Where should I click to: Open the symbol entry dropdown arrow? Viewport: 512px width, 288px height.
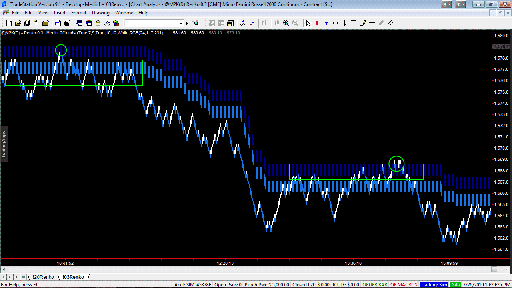tap(181, 23)
